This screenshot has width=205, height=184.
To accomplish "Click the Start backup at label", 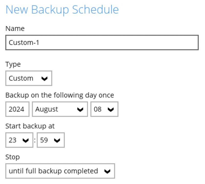I will 30,126.
